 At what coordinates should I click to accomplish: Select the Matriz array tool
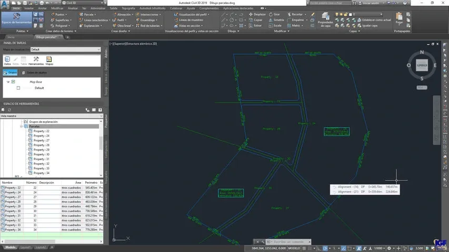click(x=294, y=26)
